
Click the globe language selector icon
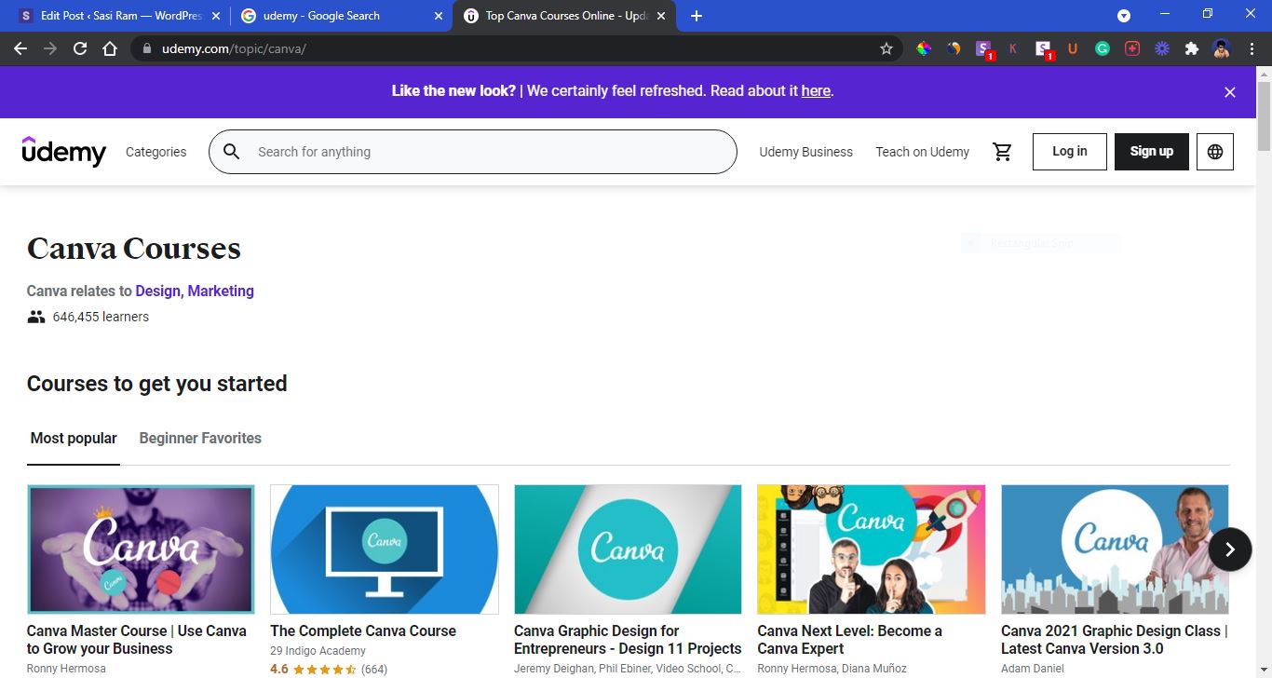point(1215,152)
